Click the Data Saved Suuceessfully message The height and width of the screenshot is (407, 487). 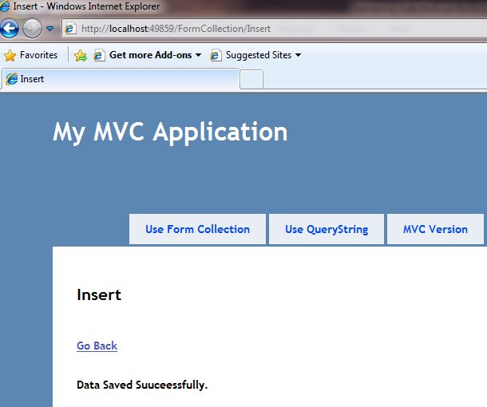142,385
